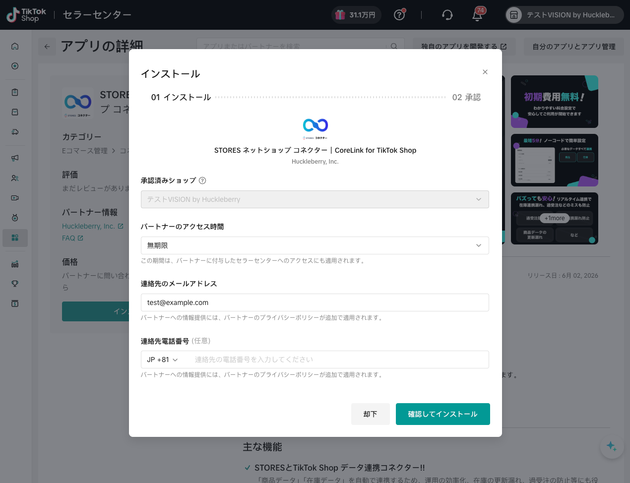Viewport: 630px width, 483px height.
Task: Open the affiliate people icon in sidebar
Action: (x=15, y=178)
